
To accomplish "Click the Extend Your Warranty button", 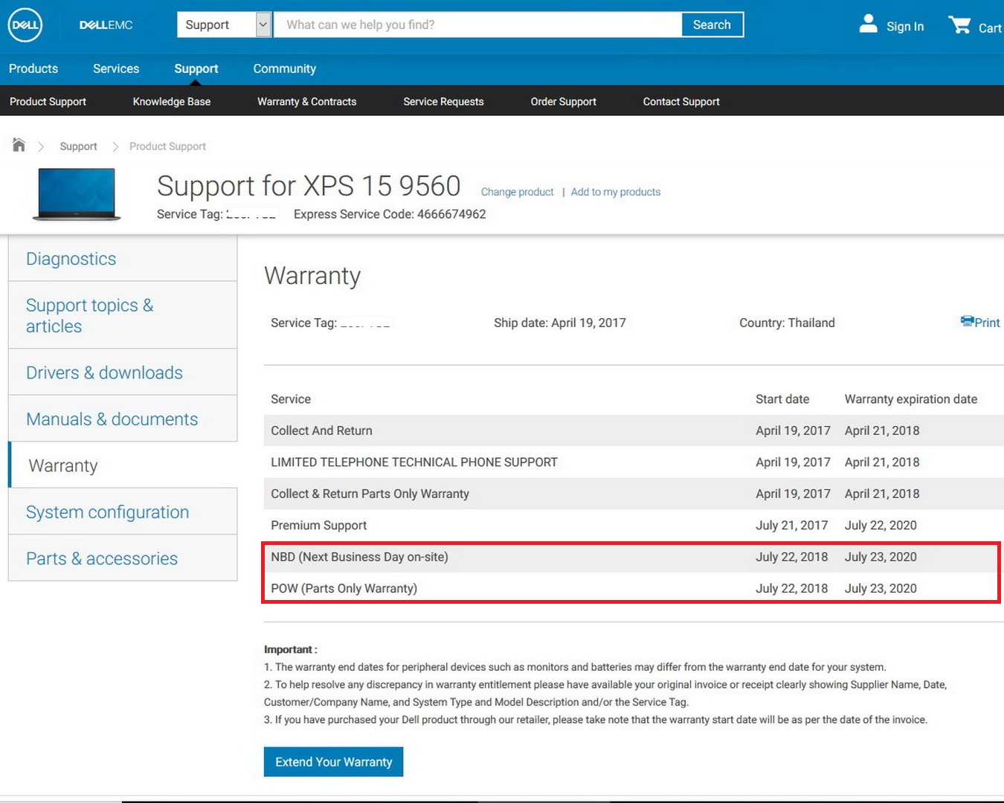I will coord(333,762).
